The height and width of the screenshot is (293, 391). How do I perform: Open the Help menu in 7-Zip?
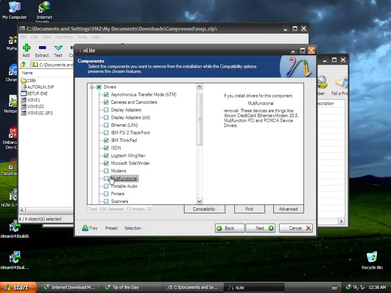click(95, 37)
